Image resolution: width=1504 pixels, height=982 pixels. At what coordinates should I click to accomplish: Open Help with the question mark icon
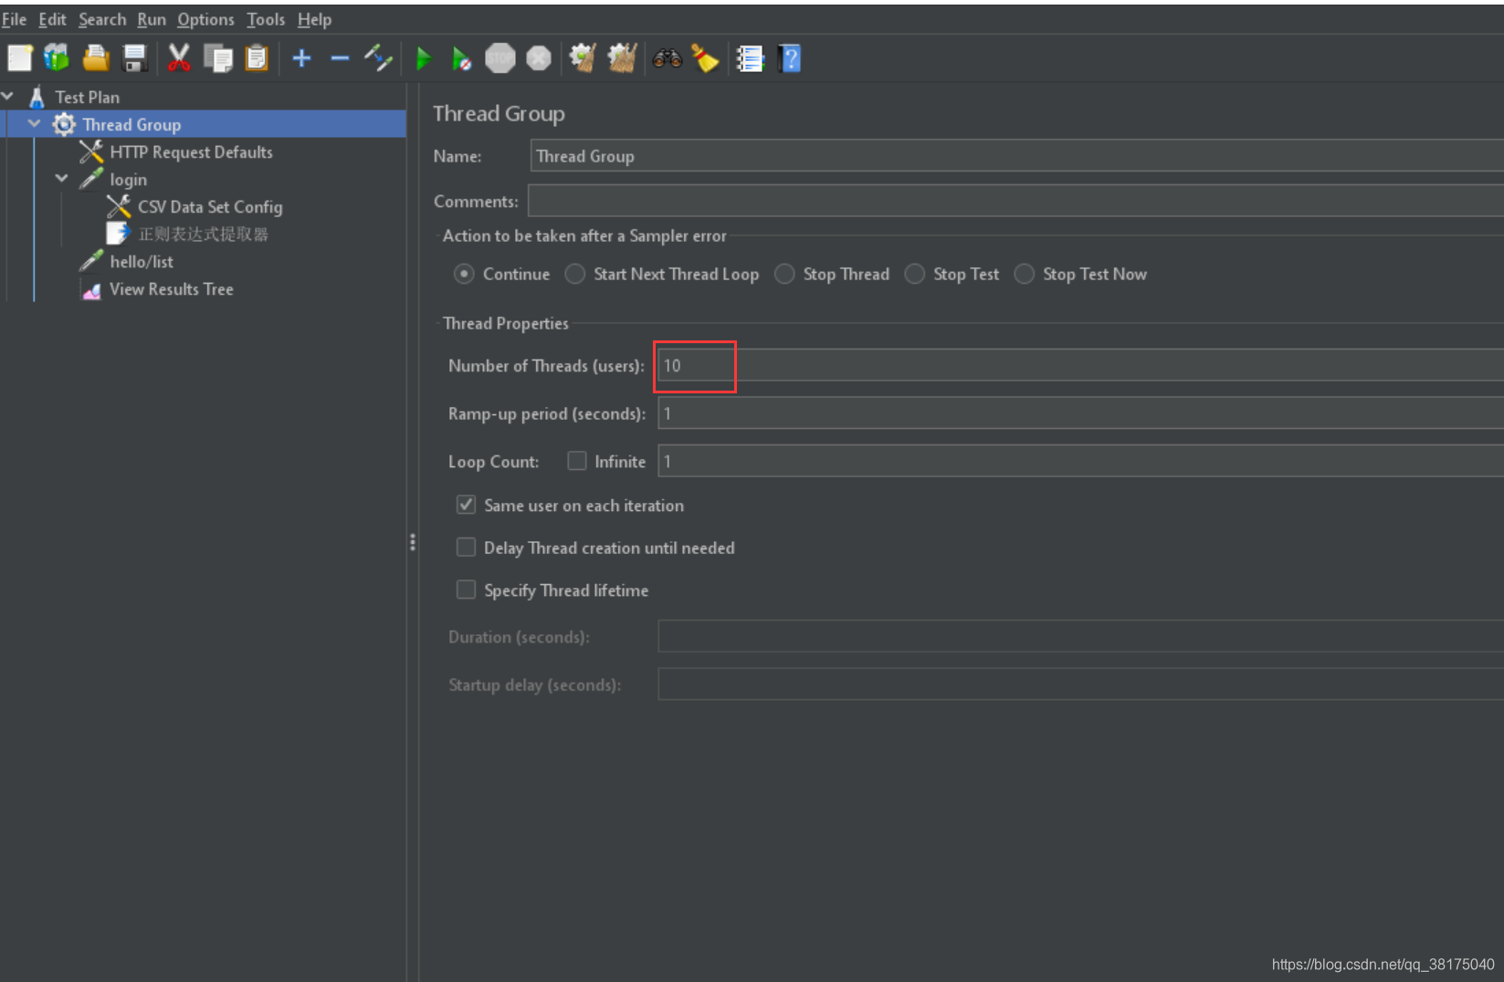coord(790,58)
